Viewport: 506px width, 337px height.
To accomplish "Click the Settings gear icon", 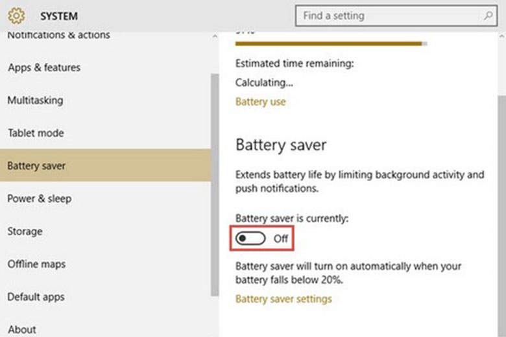I will tap(16, 15).
